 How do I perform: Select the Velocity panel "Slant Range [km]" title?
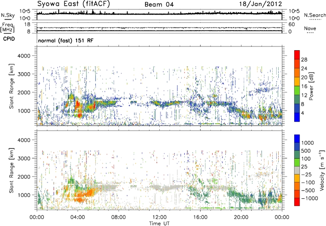11,171
